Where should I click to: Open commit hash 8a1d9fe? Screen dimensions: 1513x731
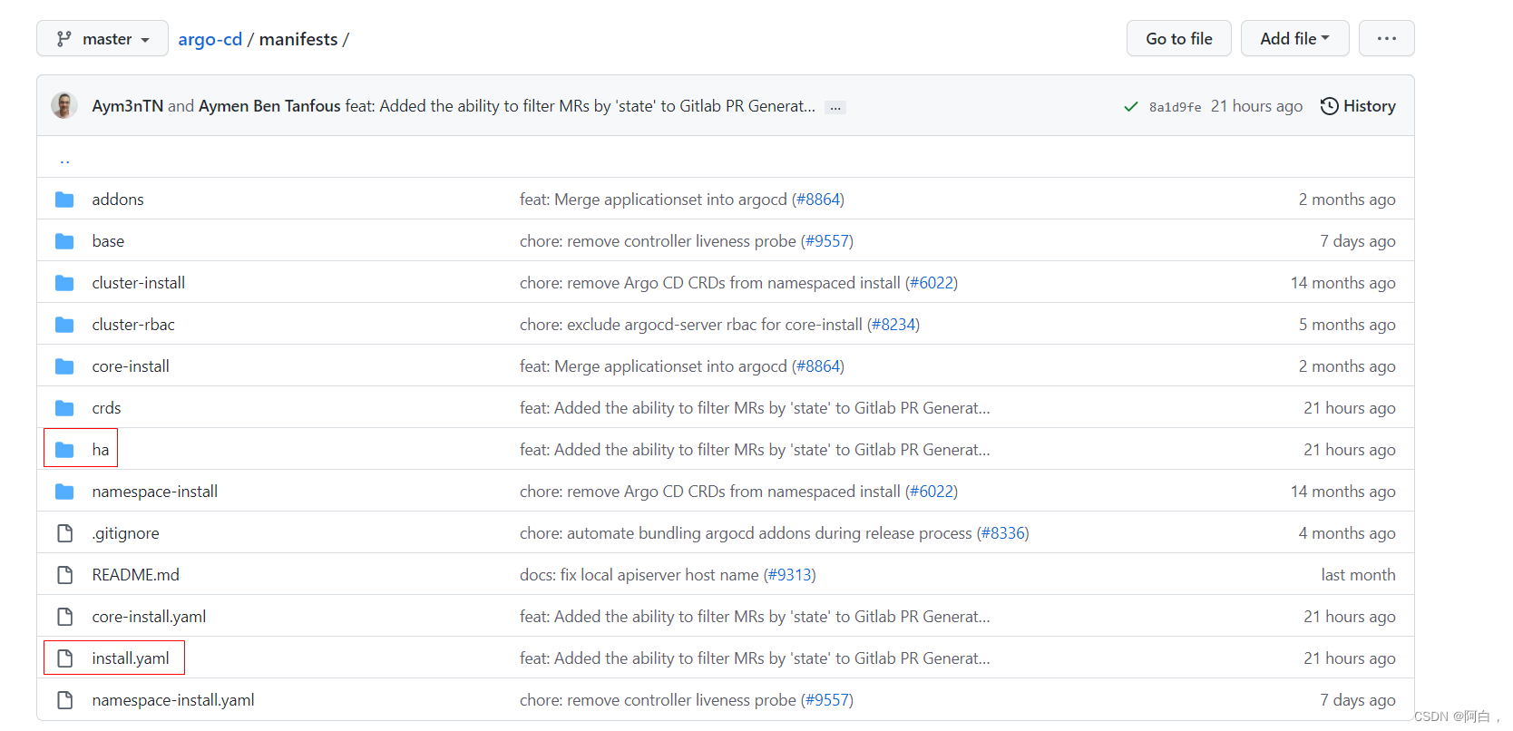(1175, 107)
